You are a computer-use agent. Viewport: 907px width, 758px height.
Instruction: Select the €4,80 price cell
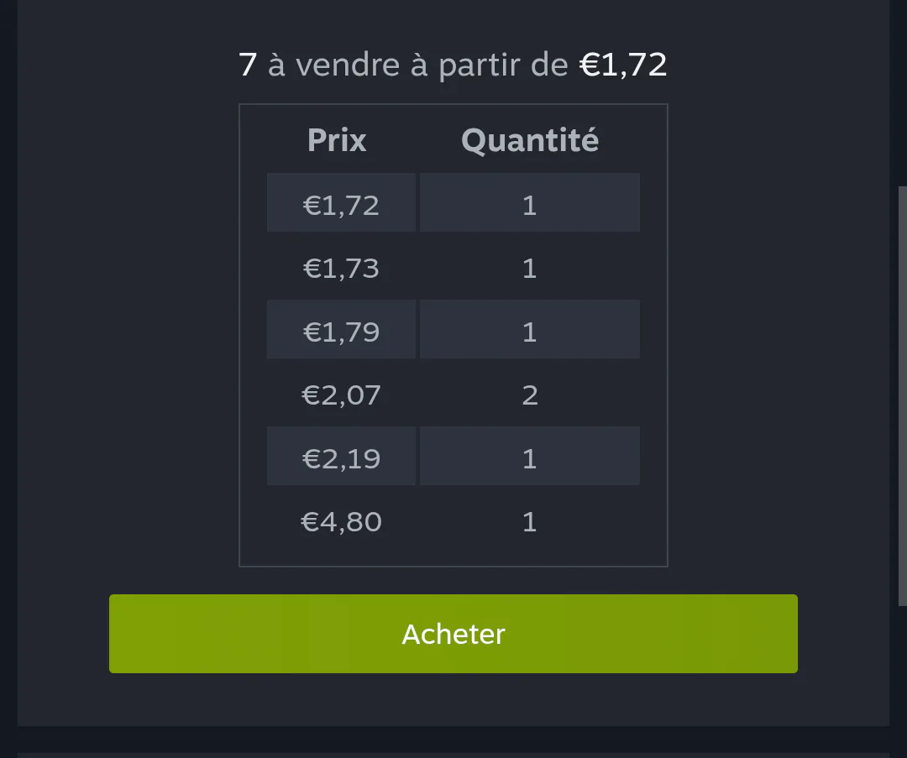click(x=341, y=520)
